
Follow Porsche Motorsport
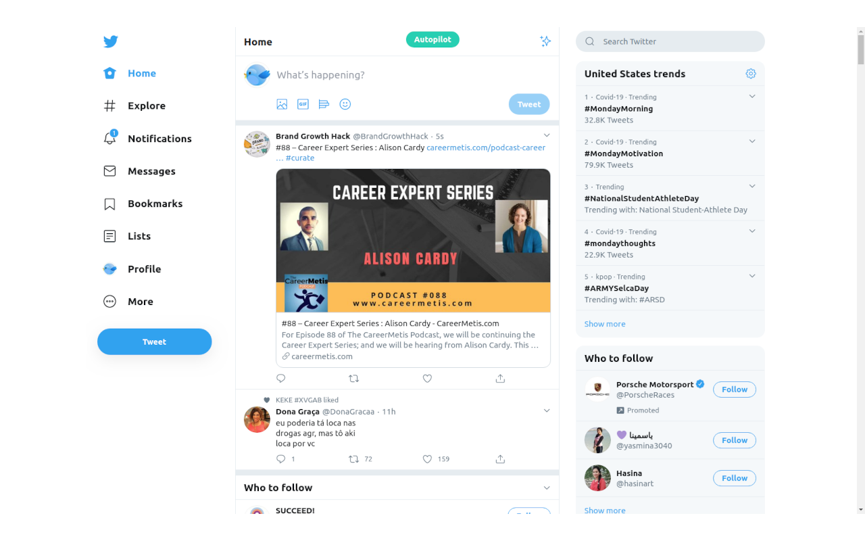click(735, 390)
